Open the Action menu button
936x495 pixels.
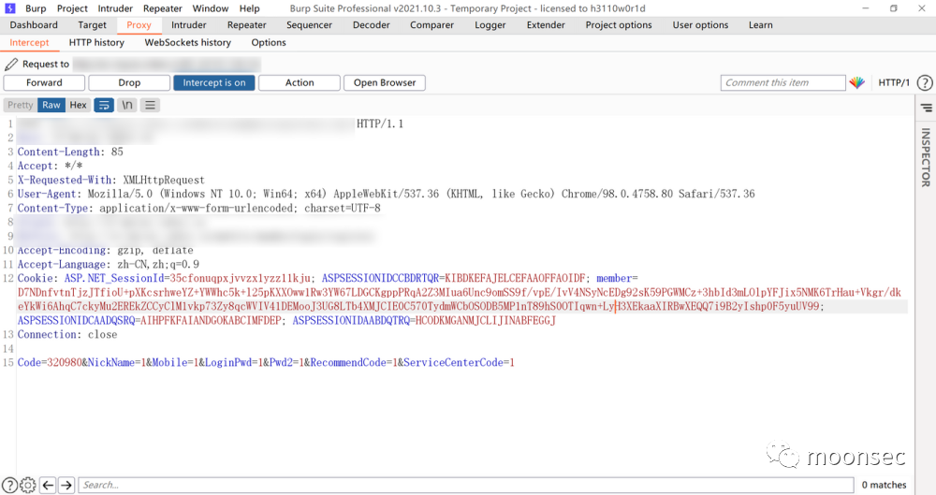300,82
